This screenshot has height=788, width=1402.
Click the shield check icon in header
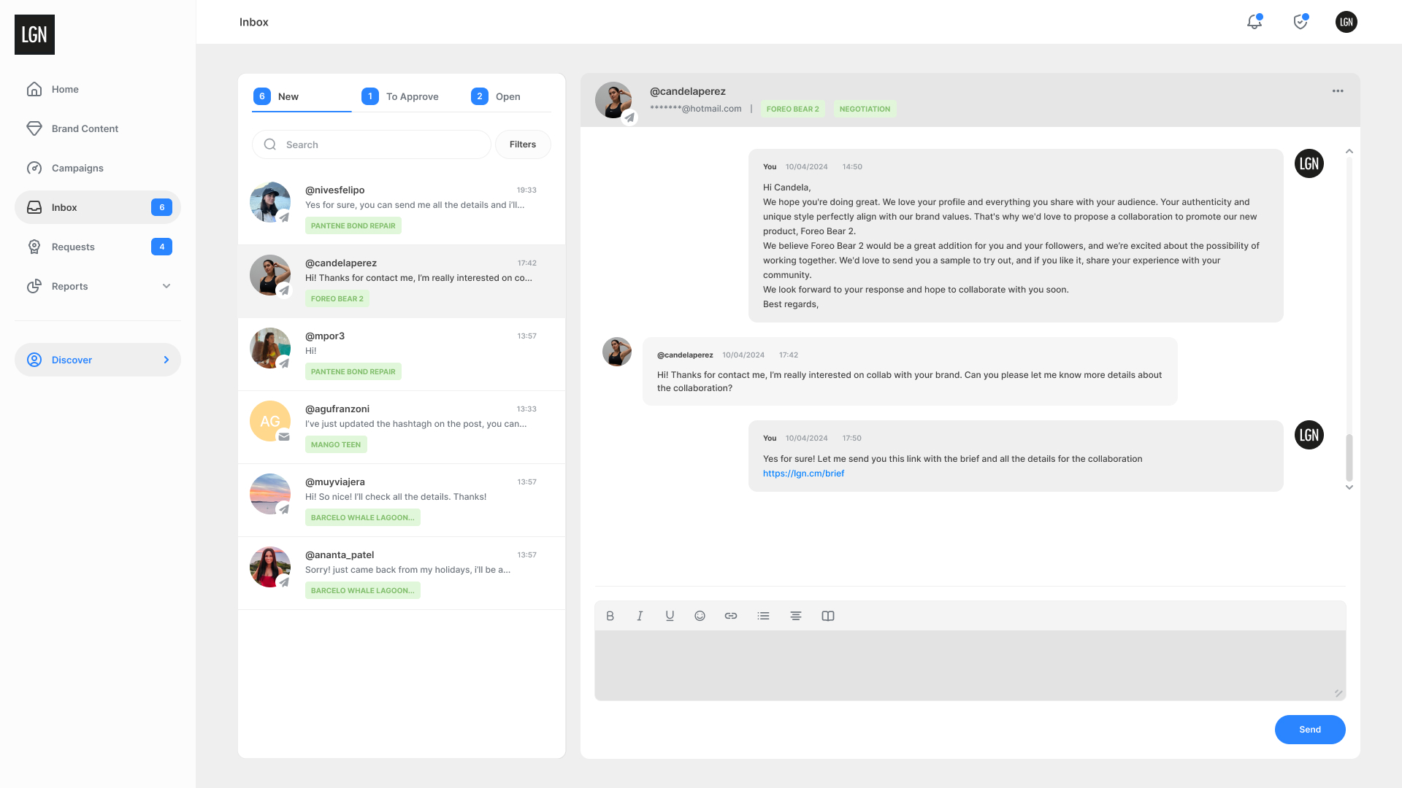[1301, 22]
